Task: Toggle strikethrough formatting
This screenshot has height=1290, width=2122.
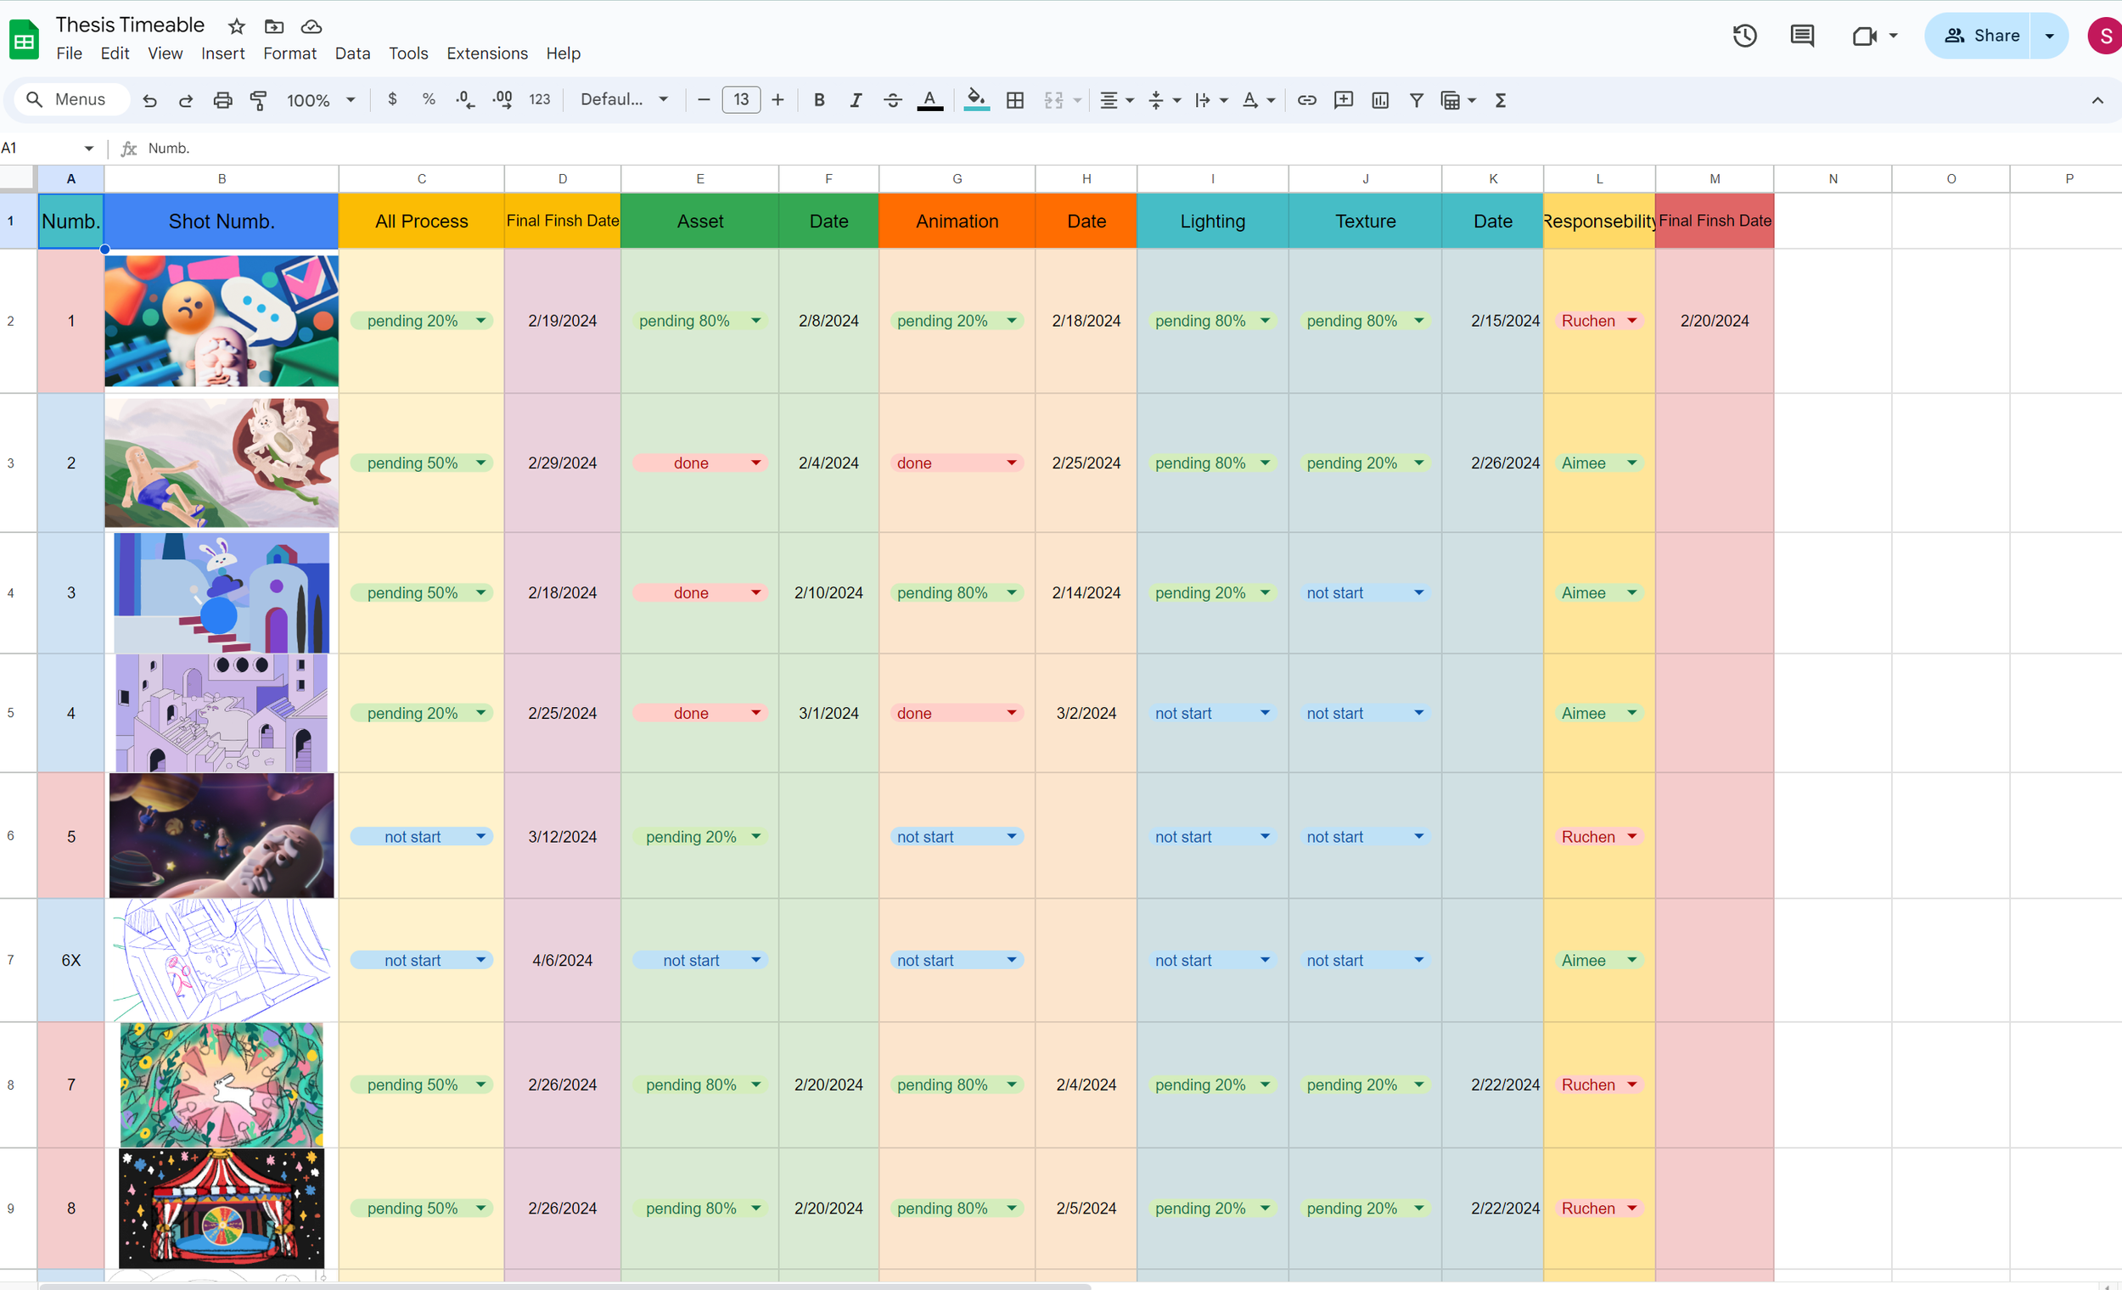Action: (892, 100)
